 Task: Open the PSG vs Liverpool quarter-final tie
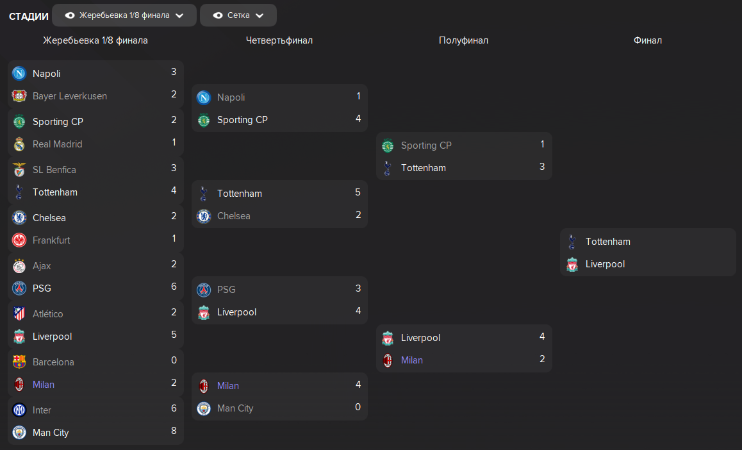279,301
